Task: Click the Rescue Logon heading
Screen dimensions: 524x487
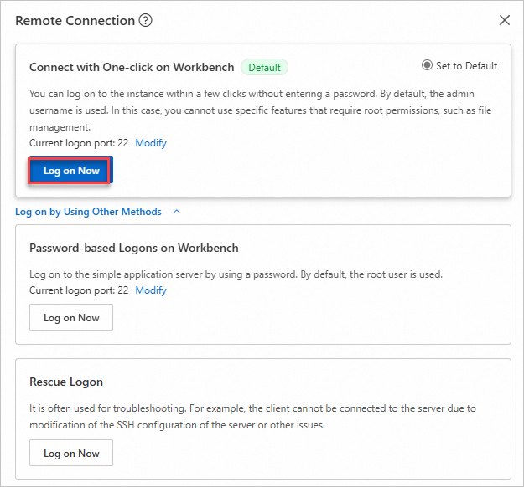Action: 66,382
